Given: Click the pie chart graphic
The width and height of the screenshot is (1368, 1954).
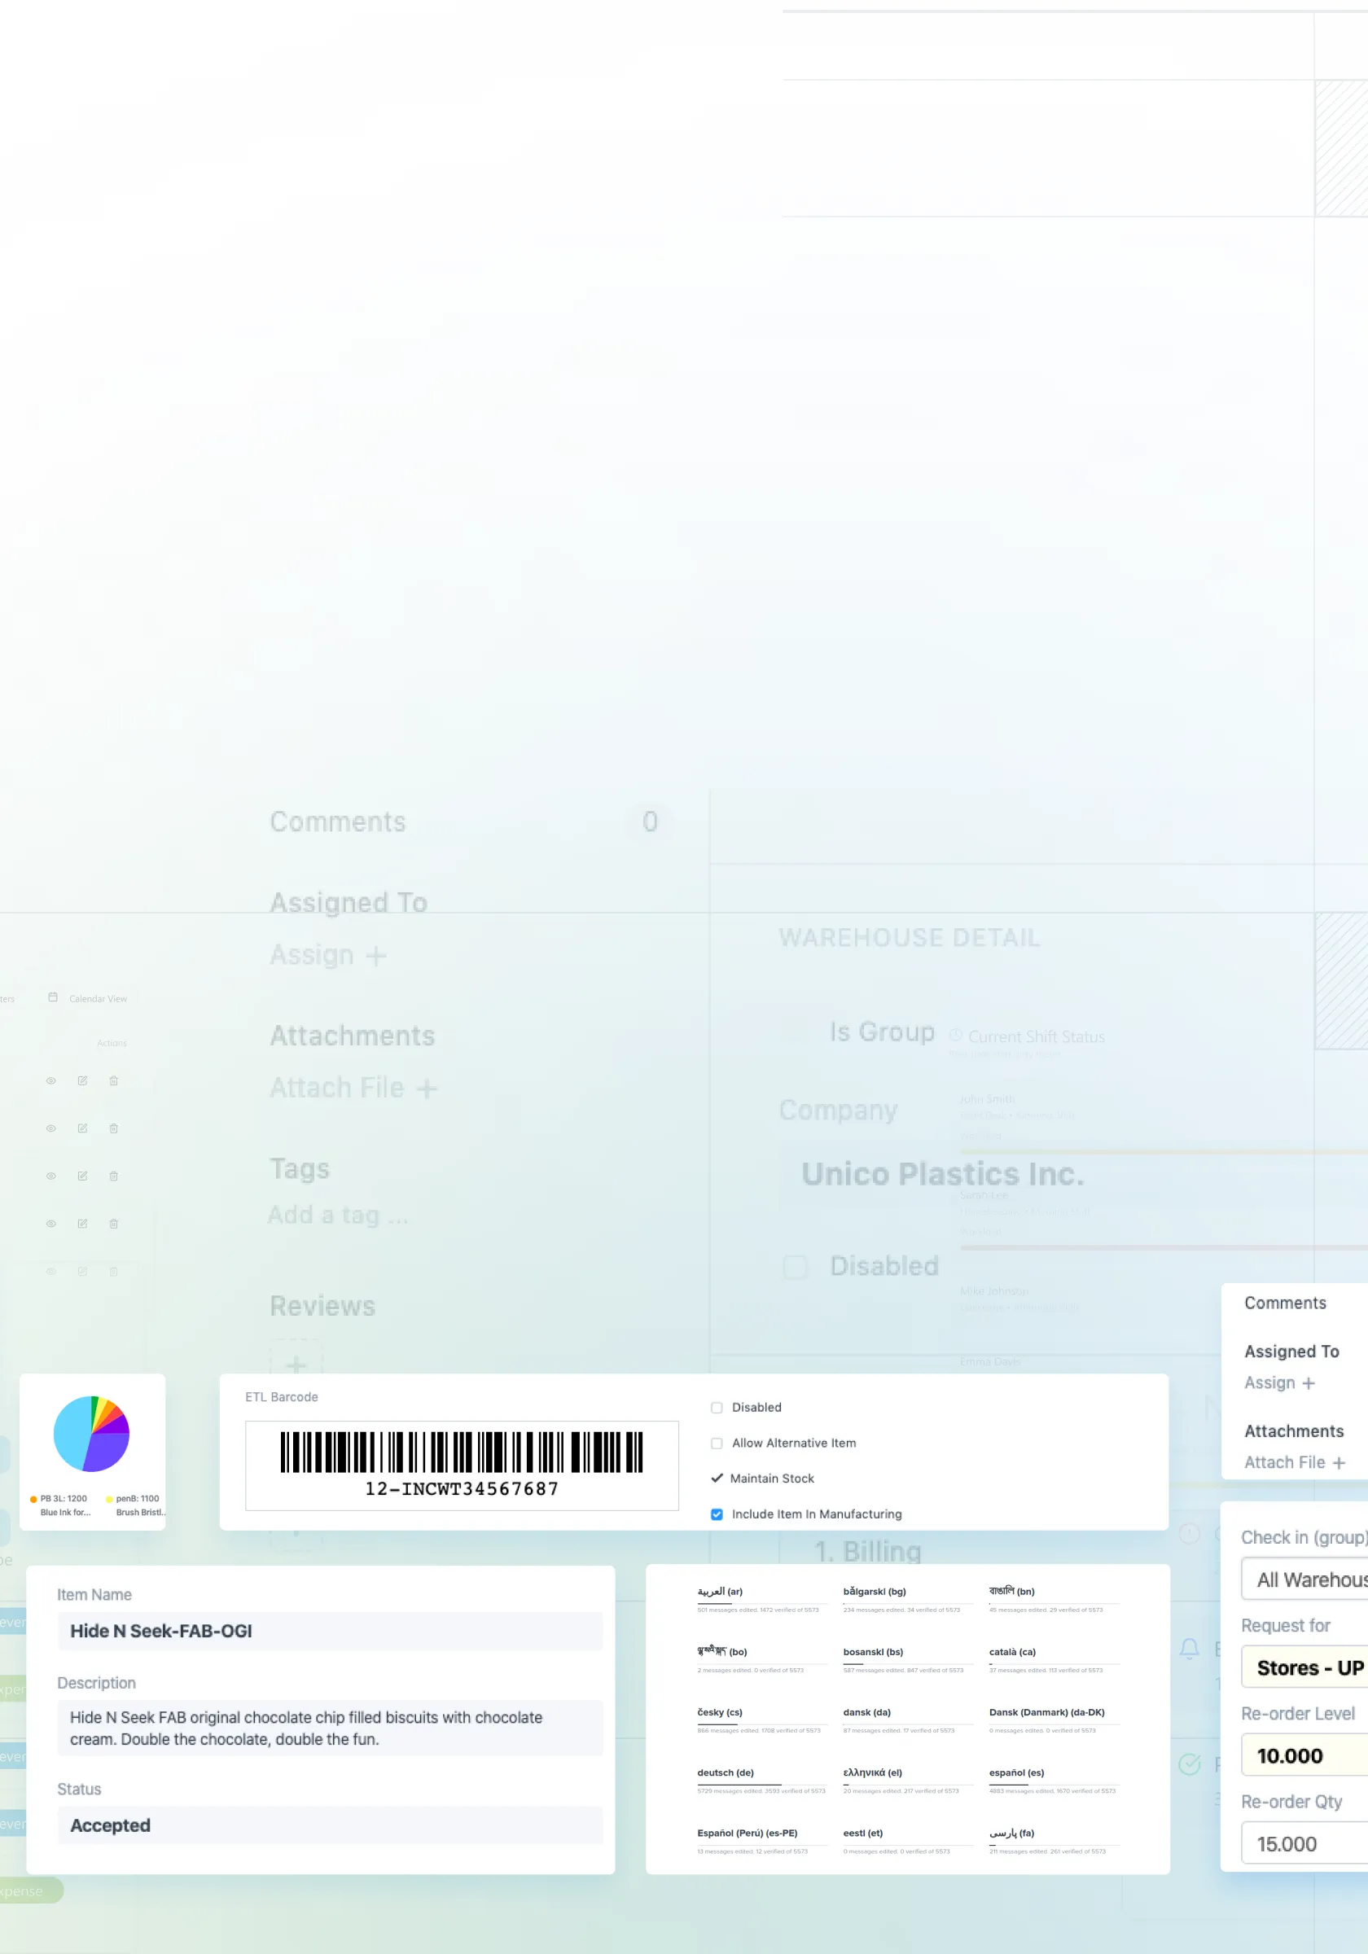Looking at the screenshot, I should point(91,1434).
